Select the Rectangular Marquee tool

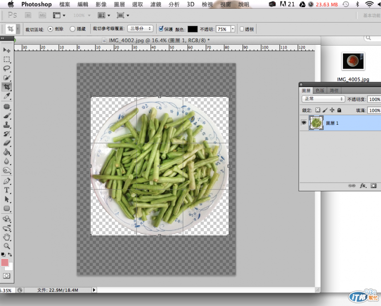point(7,59)
